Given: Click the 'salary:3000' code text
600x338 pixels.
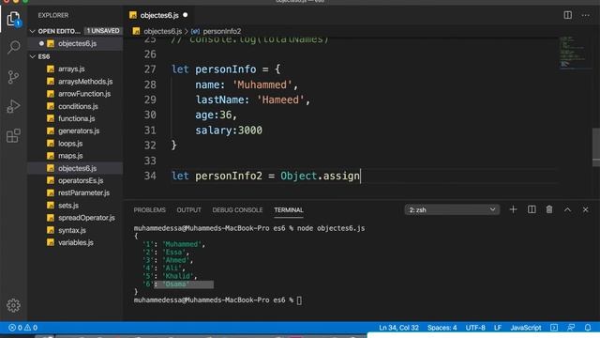Looking at the screenshot, I should click(229, 131).
